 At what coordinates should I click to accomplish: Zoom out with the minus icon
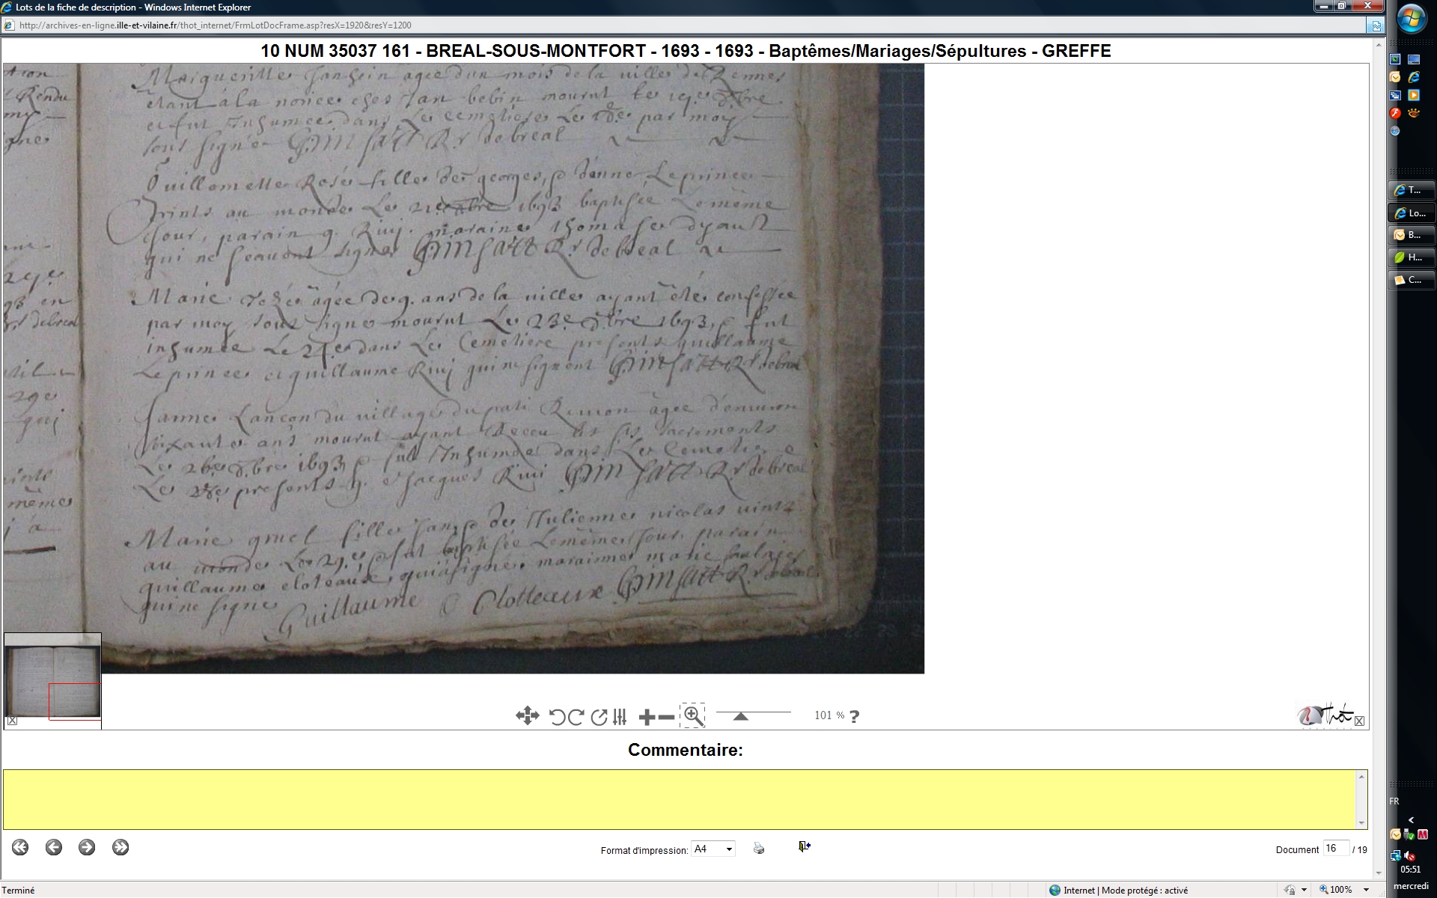pos(666,718)
